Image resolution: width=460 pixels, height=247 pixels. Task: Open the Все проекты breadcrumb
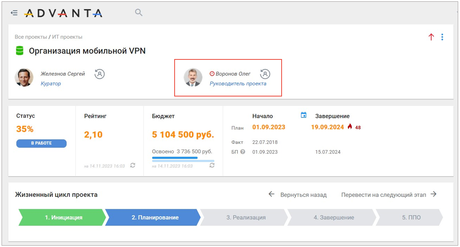point(31,37)
